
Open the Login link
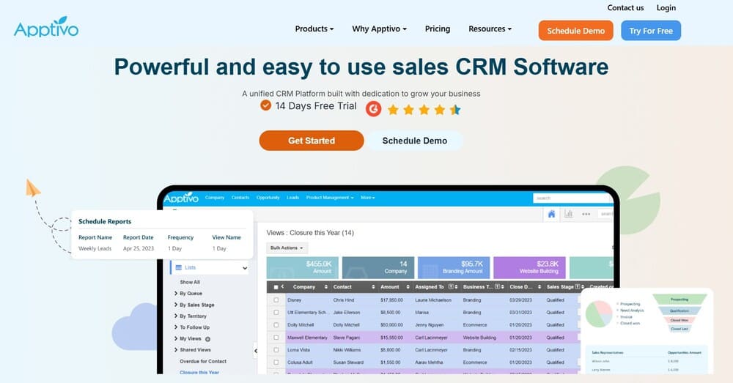click(x=666, y=7)
